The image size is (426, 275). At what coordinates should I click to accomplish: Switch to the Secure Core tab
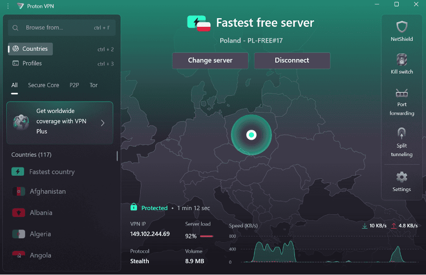(x=43, y=85)
